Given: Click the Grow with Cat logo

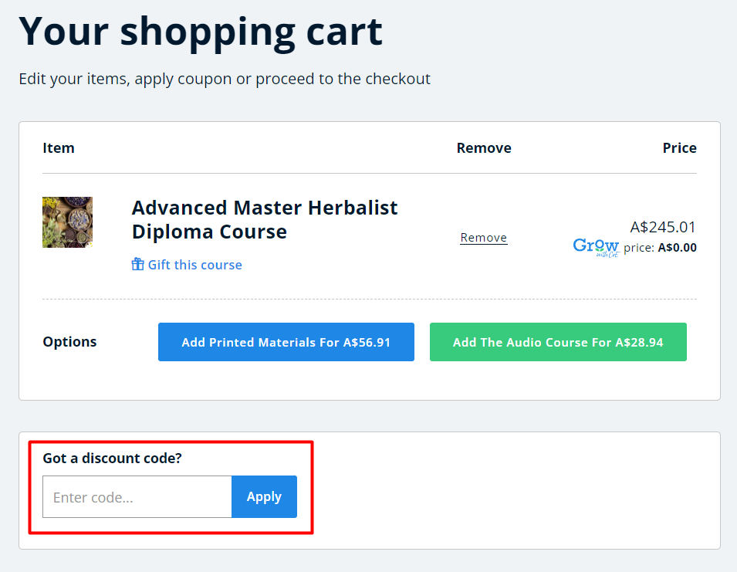Looking at the screenshot, I should tap(596, 247).
